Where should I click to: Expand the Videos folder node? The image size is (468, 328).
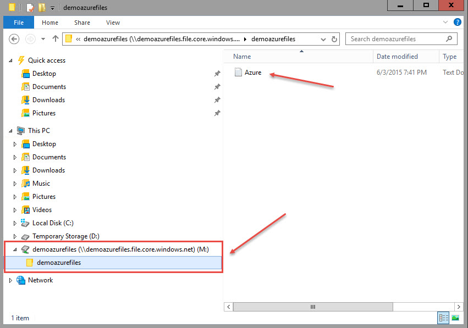pyautogui.click(x=15, y=210)
